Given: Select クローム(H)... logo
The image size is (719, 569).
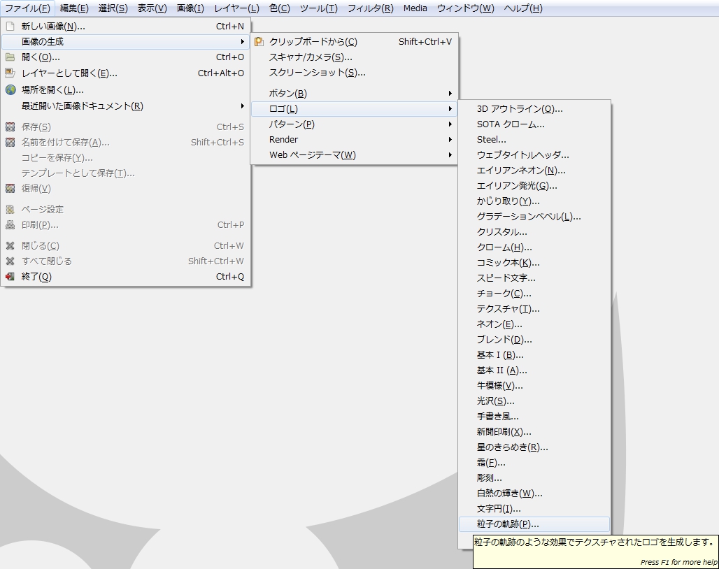Looking at the screenshot, I should tap(534, 247).
